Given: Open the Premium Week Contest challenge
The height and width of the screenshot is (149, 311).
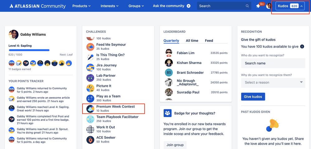Looking at the screenshot, I should coord(115,106).
